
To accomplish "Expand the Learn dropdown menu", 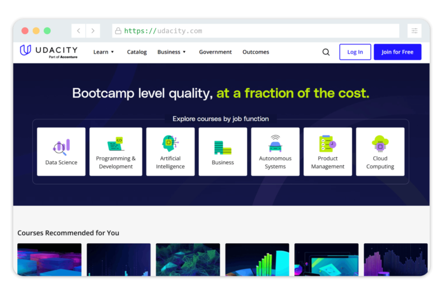I will pyautogui.click(x=103, y=52).
